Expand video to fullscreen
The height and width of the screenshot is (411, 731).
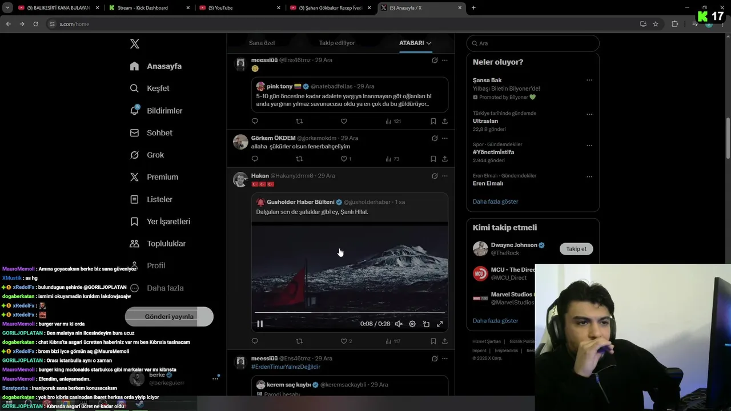[x=440, y=324]
